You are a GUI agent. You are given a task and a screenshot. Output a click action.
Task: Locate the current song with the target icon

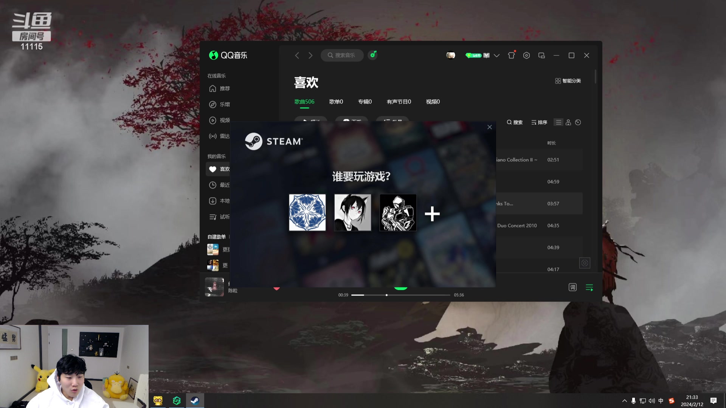click(585, 263)
